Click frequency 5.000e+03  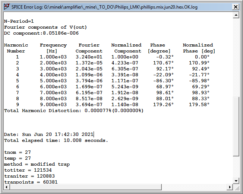point(53,81)
